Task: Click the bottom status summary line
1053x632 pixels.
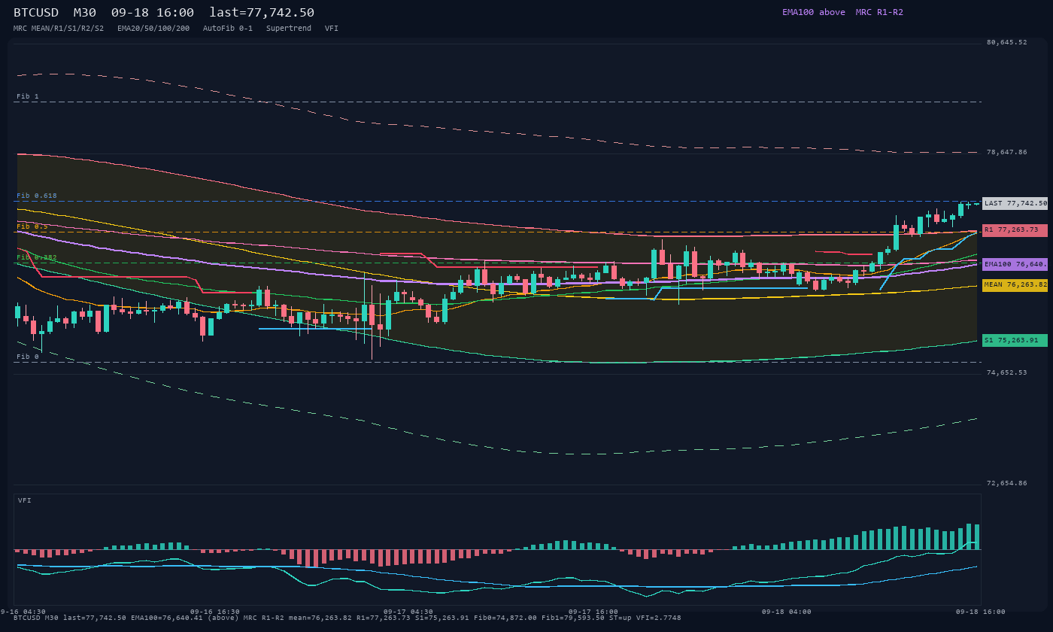Action: pos(347,618)
